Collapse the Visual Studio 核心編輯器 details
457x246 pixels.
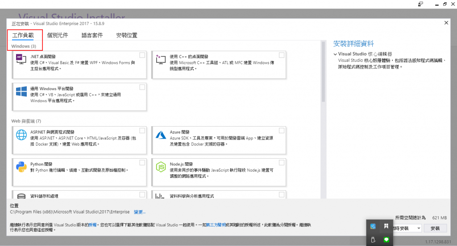click(x=335, y=54)
